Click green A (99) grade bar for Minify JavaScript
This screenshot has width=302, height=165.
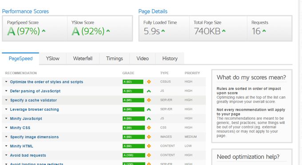point(134,119)
